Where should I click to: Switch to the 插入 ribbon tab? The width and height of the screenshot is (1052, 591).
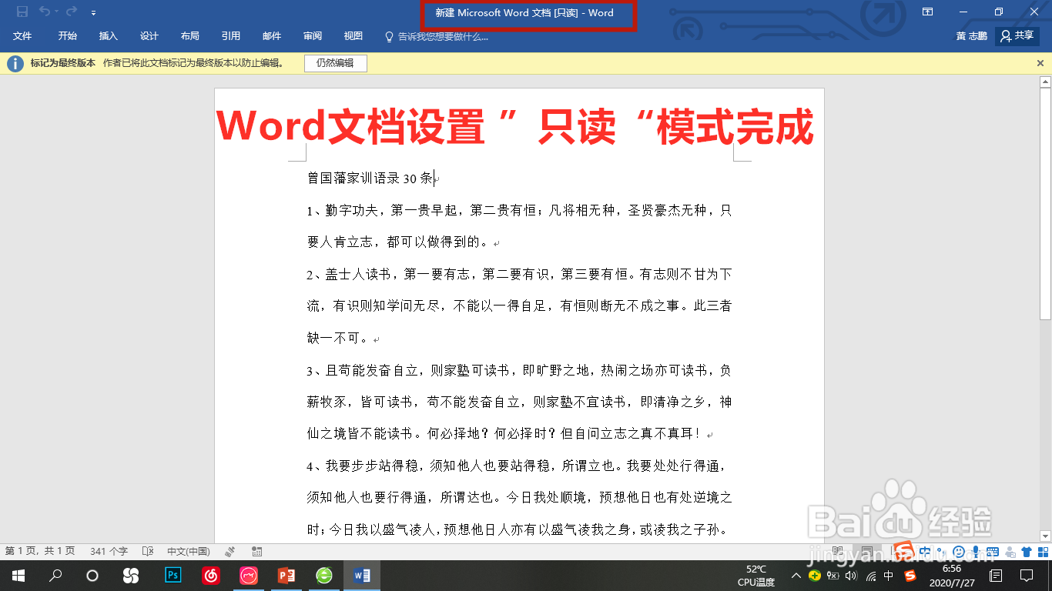click(x=109, y=36)
